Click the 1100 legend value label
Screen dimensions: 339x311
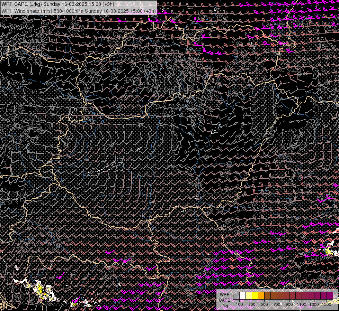pos(302,304)
